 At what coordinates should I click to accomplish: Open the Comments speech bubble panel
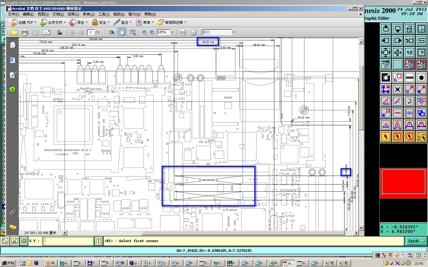point(12,227)
